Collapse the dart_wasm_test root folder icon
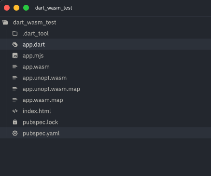 point(5,22)
